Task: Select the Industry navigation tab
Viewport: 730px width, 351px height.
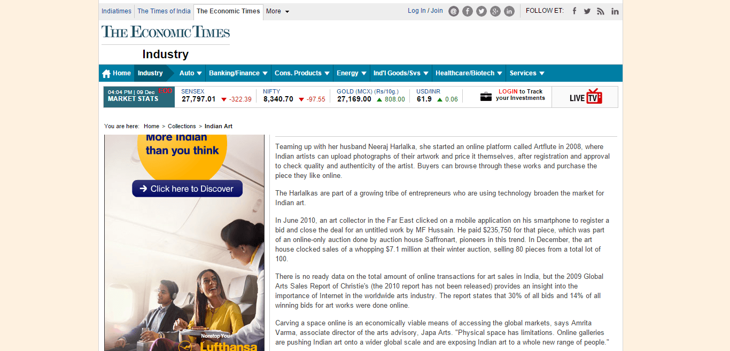Action: pos(150,73)
